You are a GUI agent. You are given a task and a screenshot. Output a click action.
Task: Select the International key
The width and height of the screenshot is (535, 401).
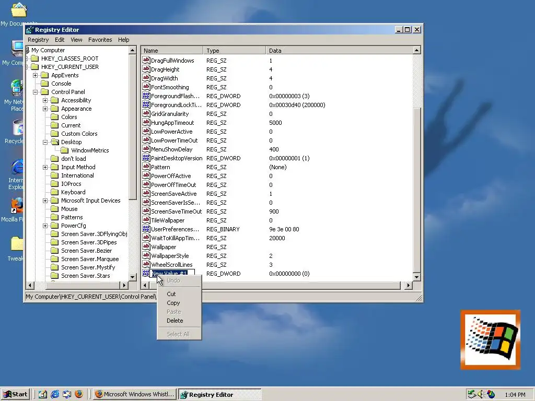77,175
